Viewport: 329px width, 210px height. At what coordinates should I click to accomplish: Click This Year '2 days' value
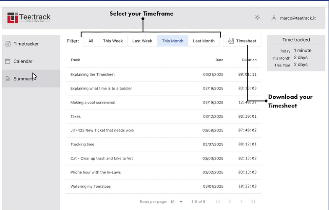[x=300, y=65]
